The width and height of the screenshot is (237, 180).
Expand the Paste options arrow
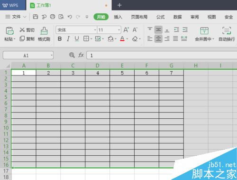(x=15, y=39)
